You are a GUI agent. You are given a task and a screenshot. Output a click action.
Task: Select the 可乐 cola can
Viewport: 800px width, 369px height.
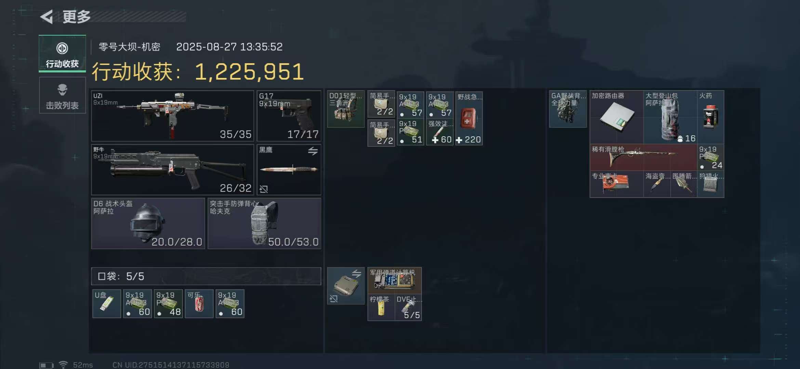point(199,304)
